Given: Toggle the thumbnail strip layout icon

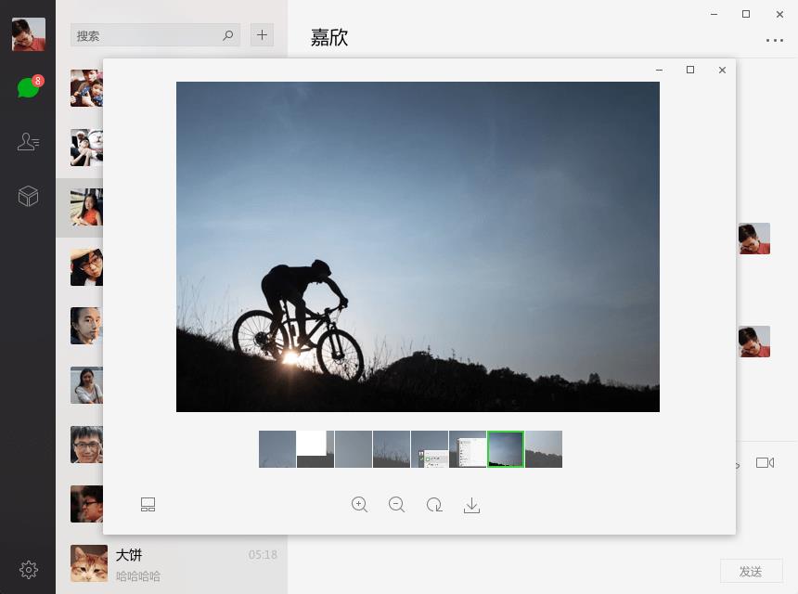Looking at the screenshot, I should (148, 504).
